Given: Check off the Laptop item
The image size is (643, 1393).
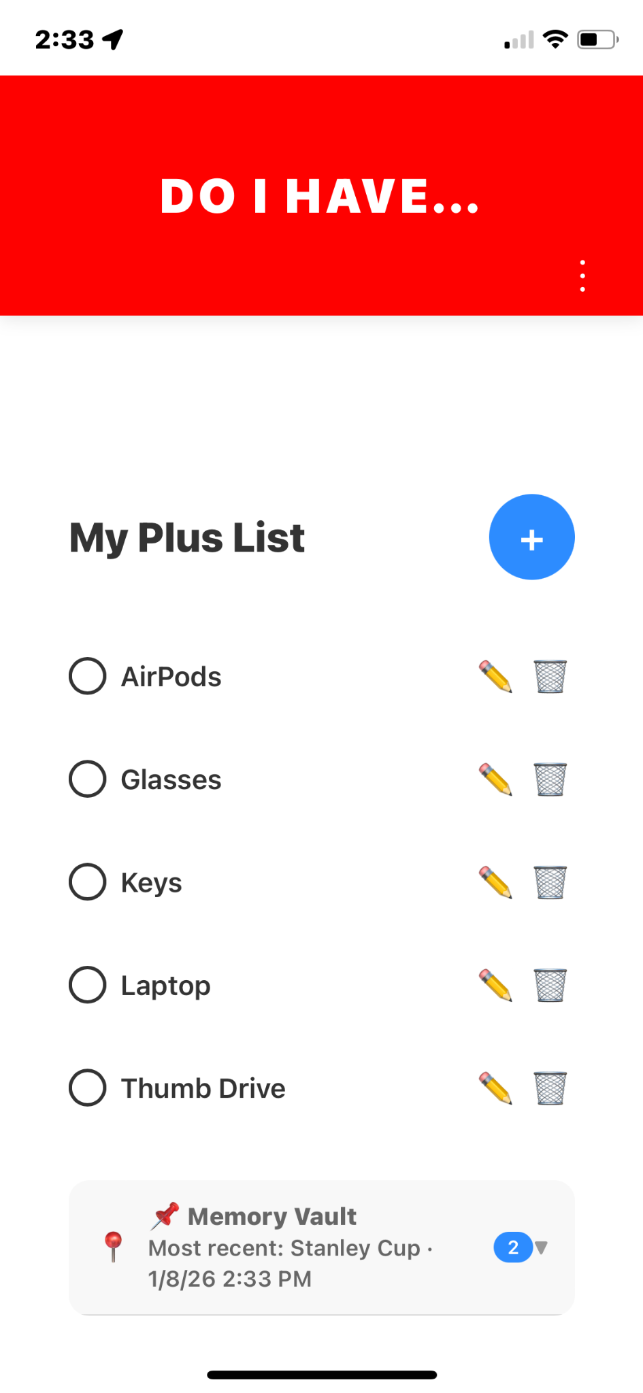Looking at the screenshot, I should 88,984.
